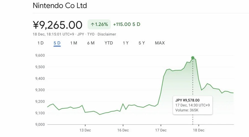Switch chart to 1 M range
This screenshot has width=249, height=137.
click(74, 43)
